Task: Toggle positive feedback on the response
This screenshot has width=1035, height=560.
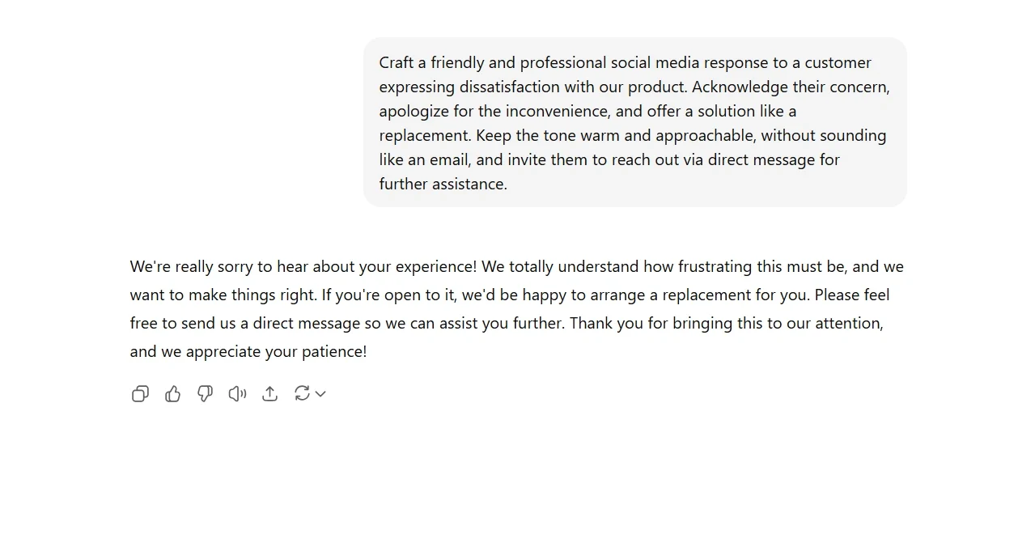Action: [x=172, y=393]
